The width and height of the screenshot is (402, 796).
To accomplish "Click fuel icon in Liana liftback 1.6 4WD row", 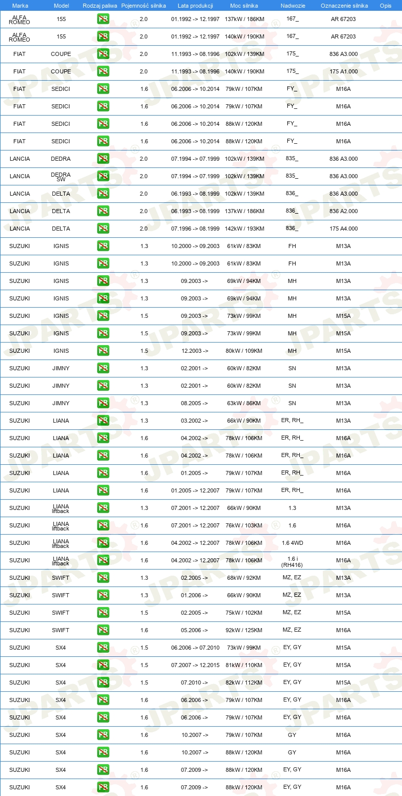I will tap(103, 543).
